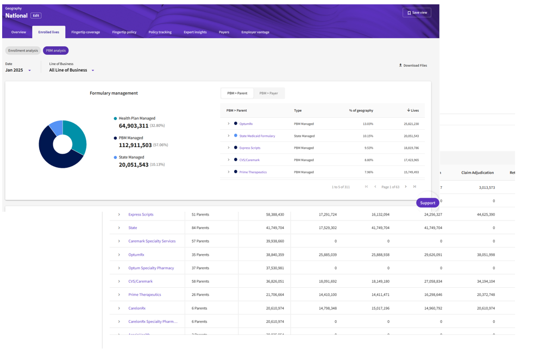Go to next page in pagination
Image resolution: width=540 pixels, height=355 pixels.
click(405, 187)
